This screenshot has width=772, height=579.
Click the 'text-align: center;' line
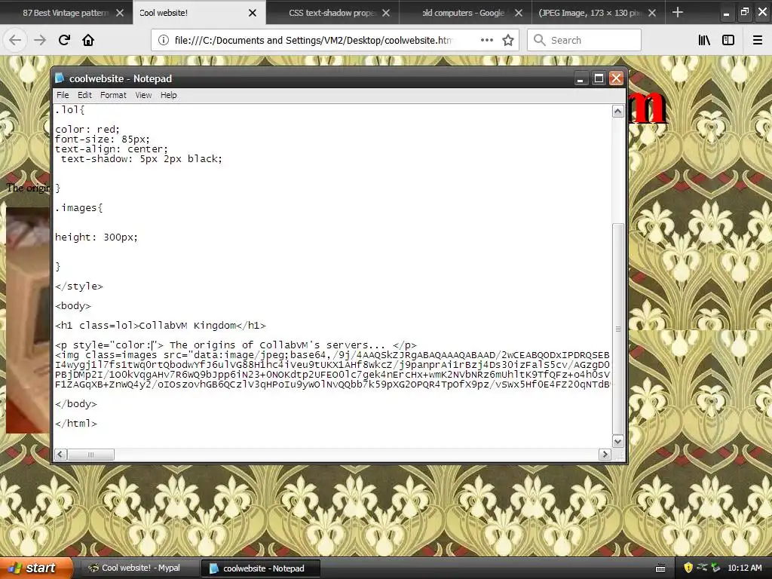[x=112, y=149]
